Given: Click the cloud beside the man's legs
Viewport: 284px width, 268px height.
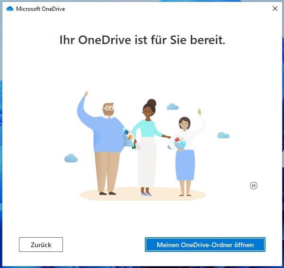Looking at the screenshot, I should [x=71, y=158].
